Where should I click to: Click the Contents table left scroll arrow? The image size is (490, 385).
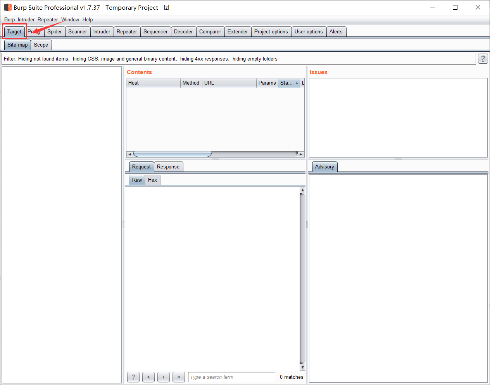129,154
